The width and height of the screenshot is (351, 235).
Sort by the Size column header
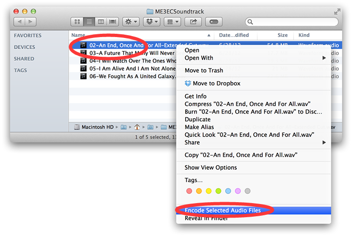point(276,35)
